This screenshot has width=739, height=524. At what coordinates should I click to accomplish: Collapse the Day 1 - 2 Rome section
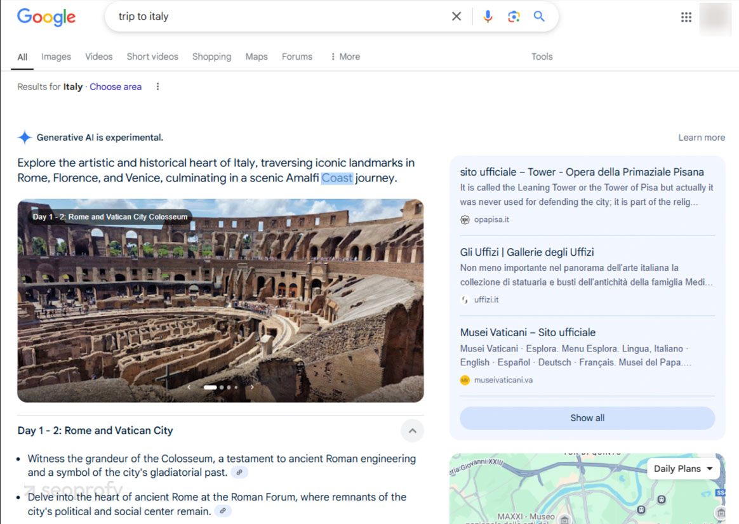[x=413, y=431]
